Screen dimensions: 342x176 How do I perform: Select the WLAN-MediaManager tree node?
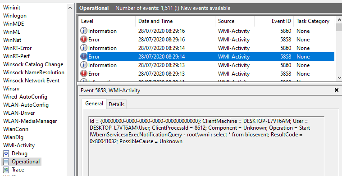(30, 121)
